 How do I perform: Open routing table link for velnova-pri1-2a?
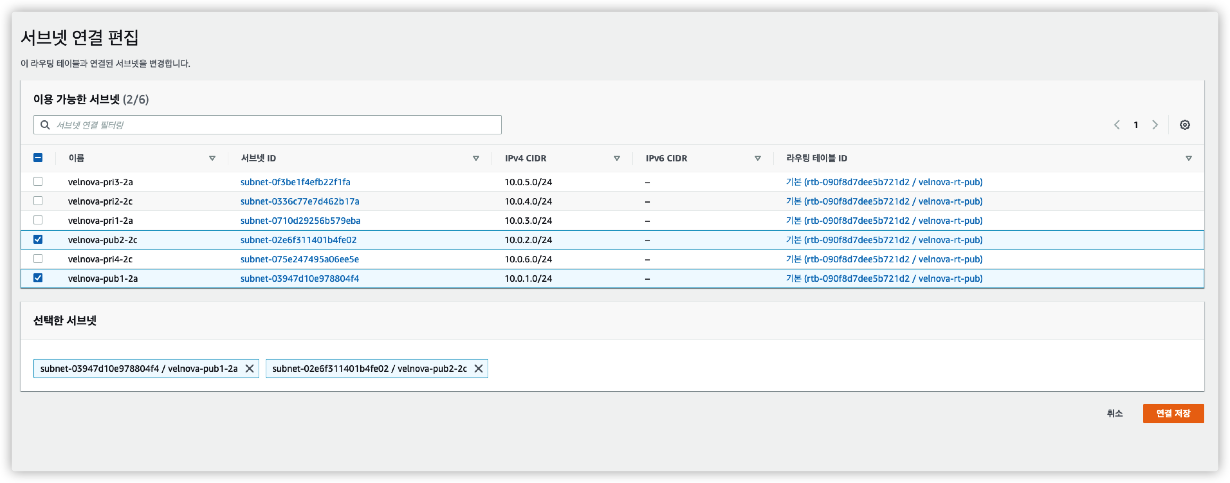tap(884, 221)
